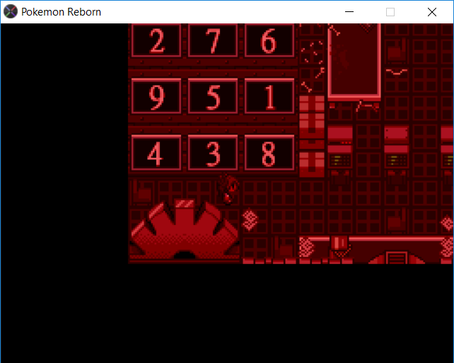The image size is (454, 363).
Task: Click the Pokemon Reborn window title
Action: (x=61, y=12)
